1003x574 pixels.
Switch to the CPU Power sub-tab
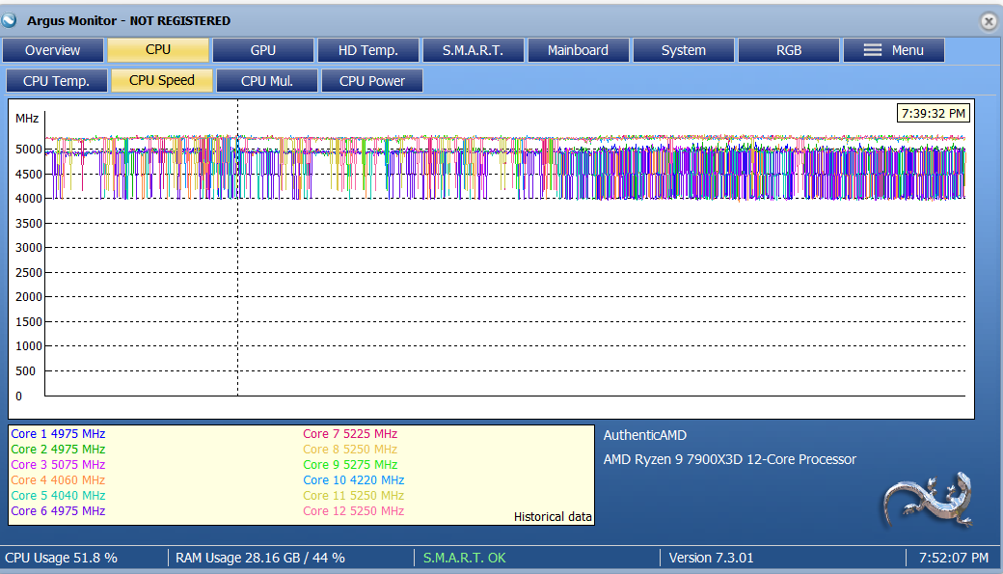pos(371,81)
